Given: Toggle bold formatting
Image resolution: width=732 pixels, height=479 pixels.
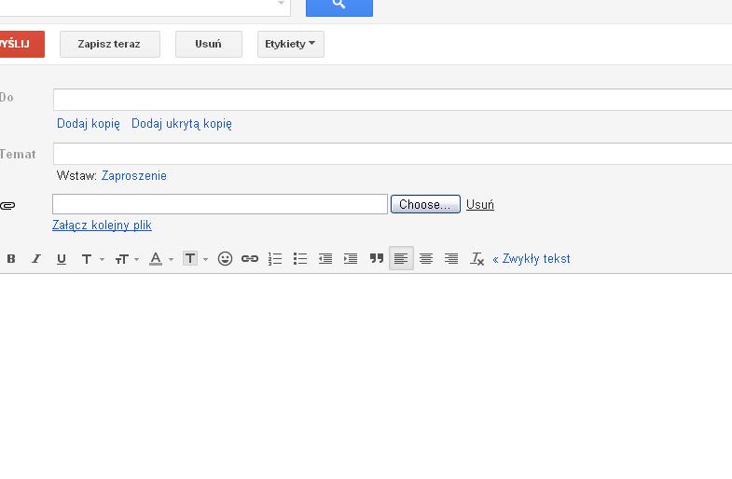Looking at the screenshot, I should 11,259.
